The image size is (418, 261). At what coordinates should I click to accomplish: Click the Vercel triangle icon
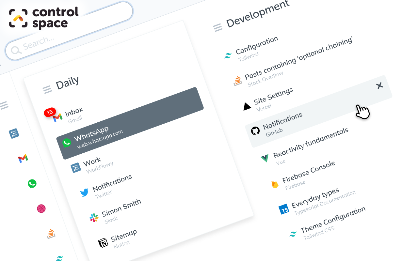247,106
